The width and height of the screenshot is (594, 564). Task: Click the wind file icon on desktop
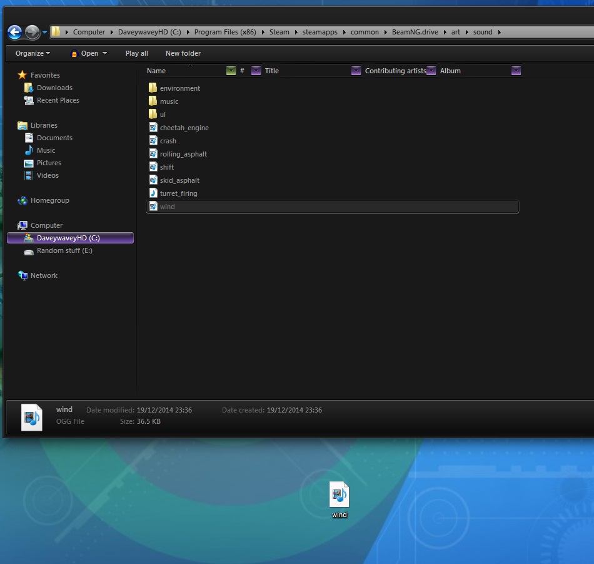tap(339, 495)
